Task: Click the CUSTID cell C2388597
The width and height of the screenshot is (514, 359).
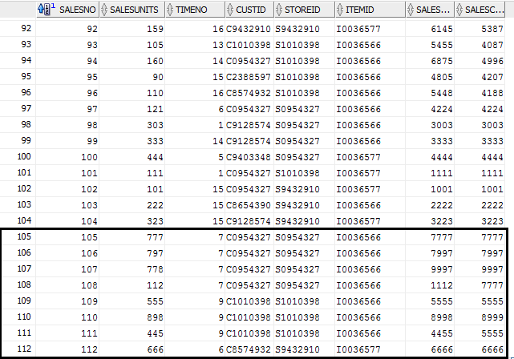Action: 249,77
